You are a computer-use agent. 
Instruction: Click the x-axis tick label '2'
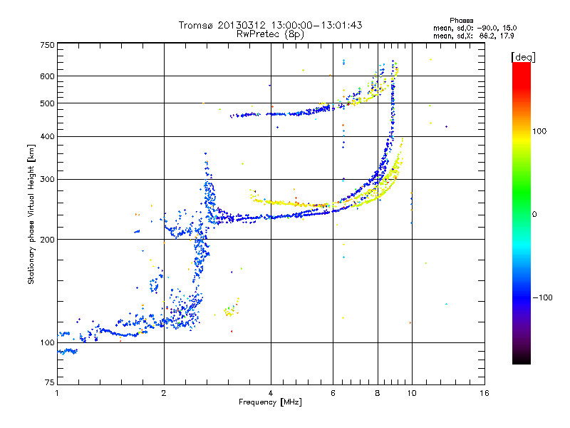[x=164, y=393]
